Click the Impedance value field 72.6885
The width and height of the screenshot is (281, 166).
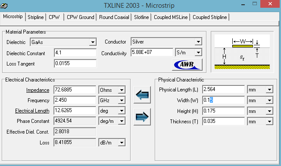point(75,90)
